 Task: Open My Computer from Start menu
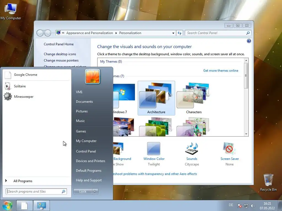point(86,141)
